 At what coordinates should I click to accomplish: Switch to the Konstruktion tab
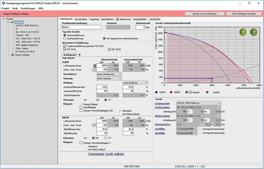81,19
